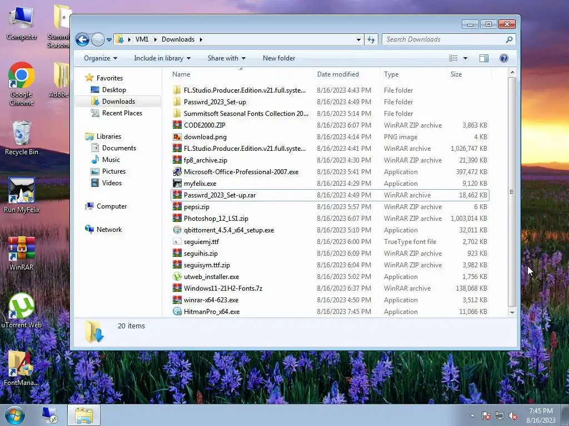Select utweb_installer.exe icon
This screenshot has width=569, height=426.
pos(177,277)
